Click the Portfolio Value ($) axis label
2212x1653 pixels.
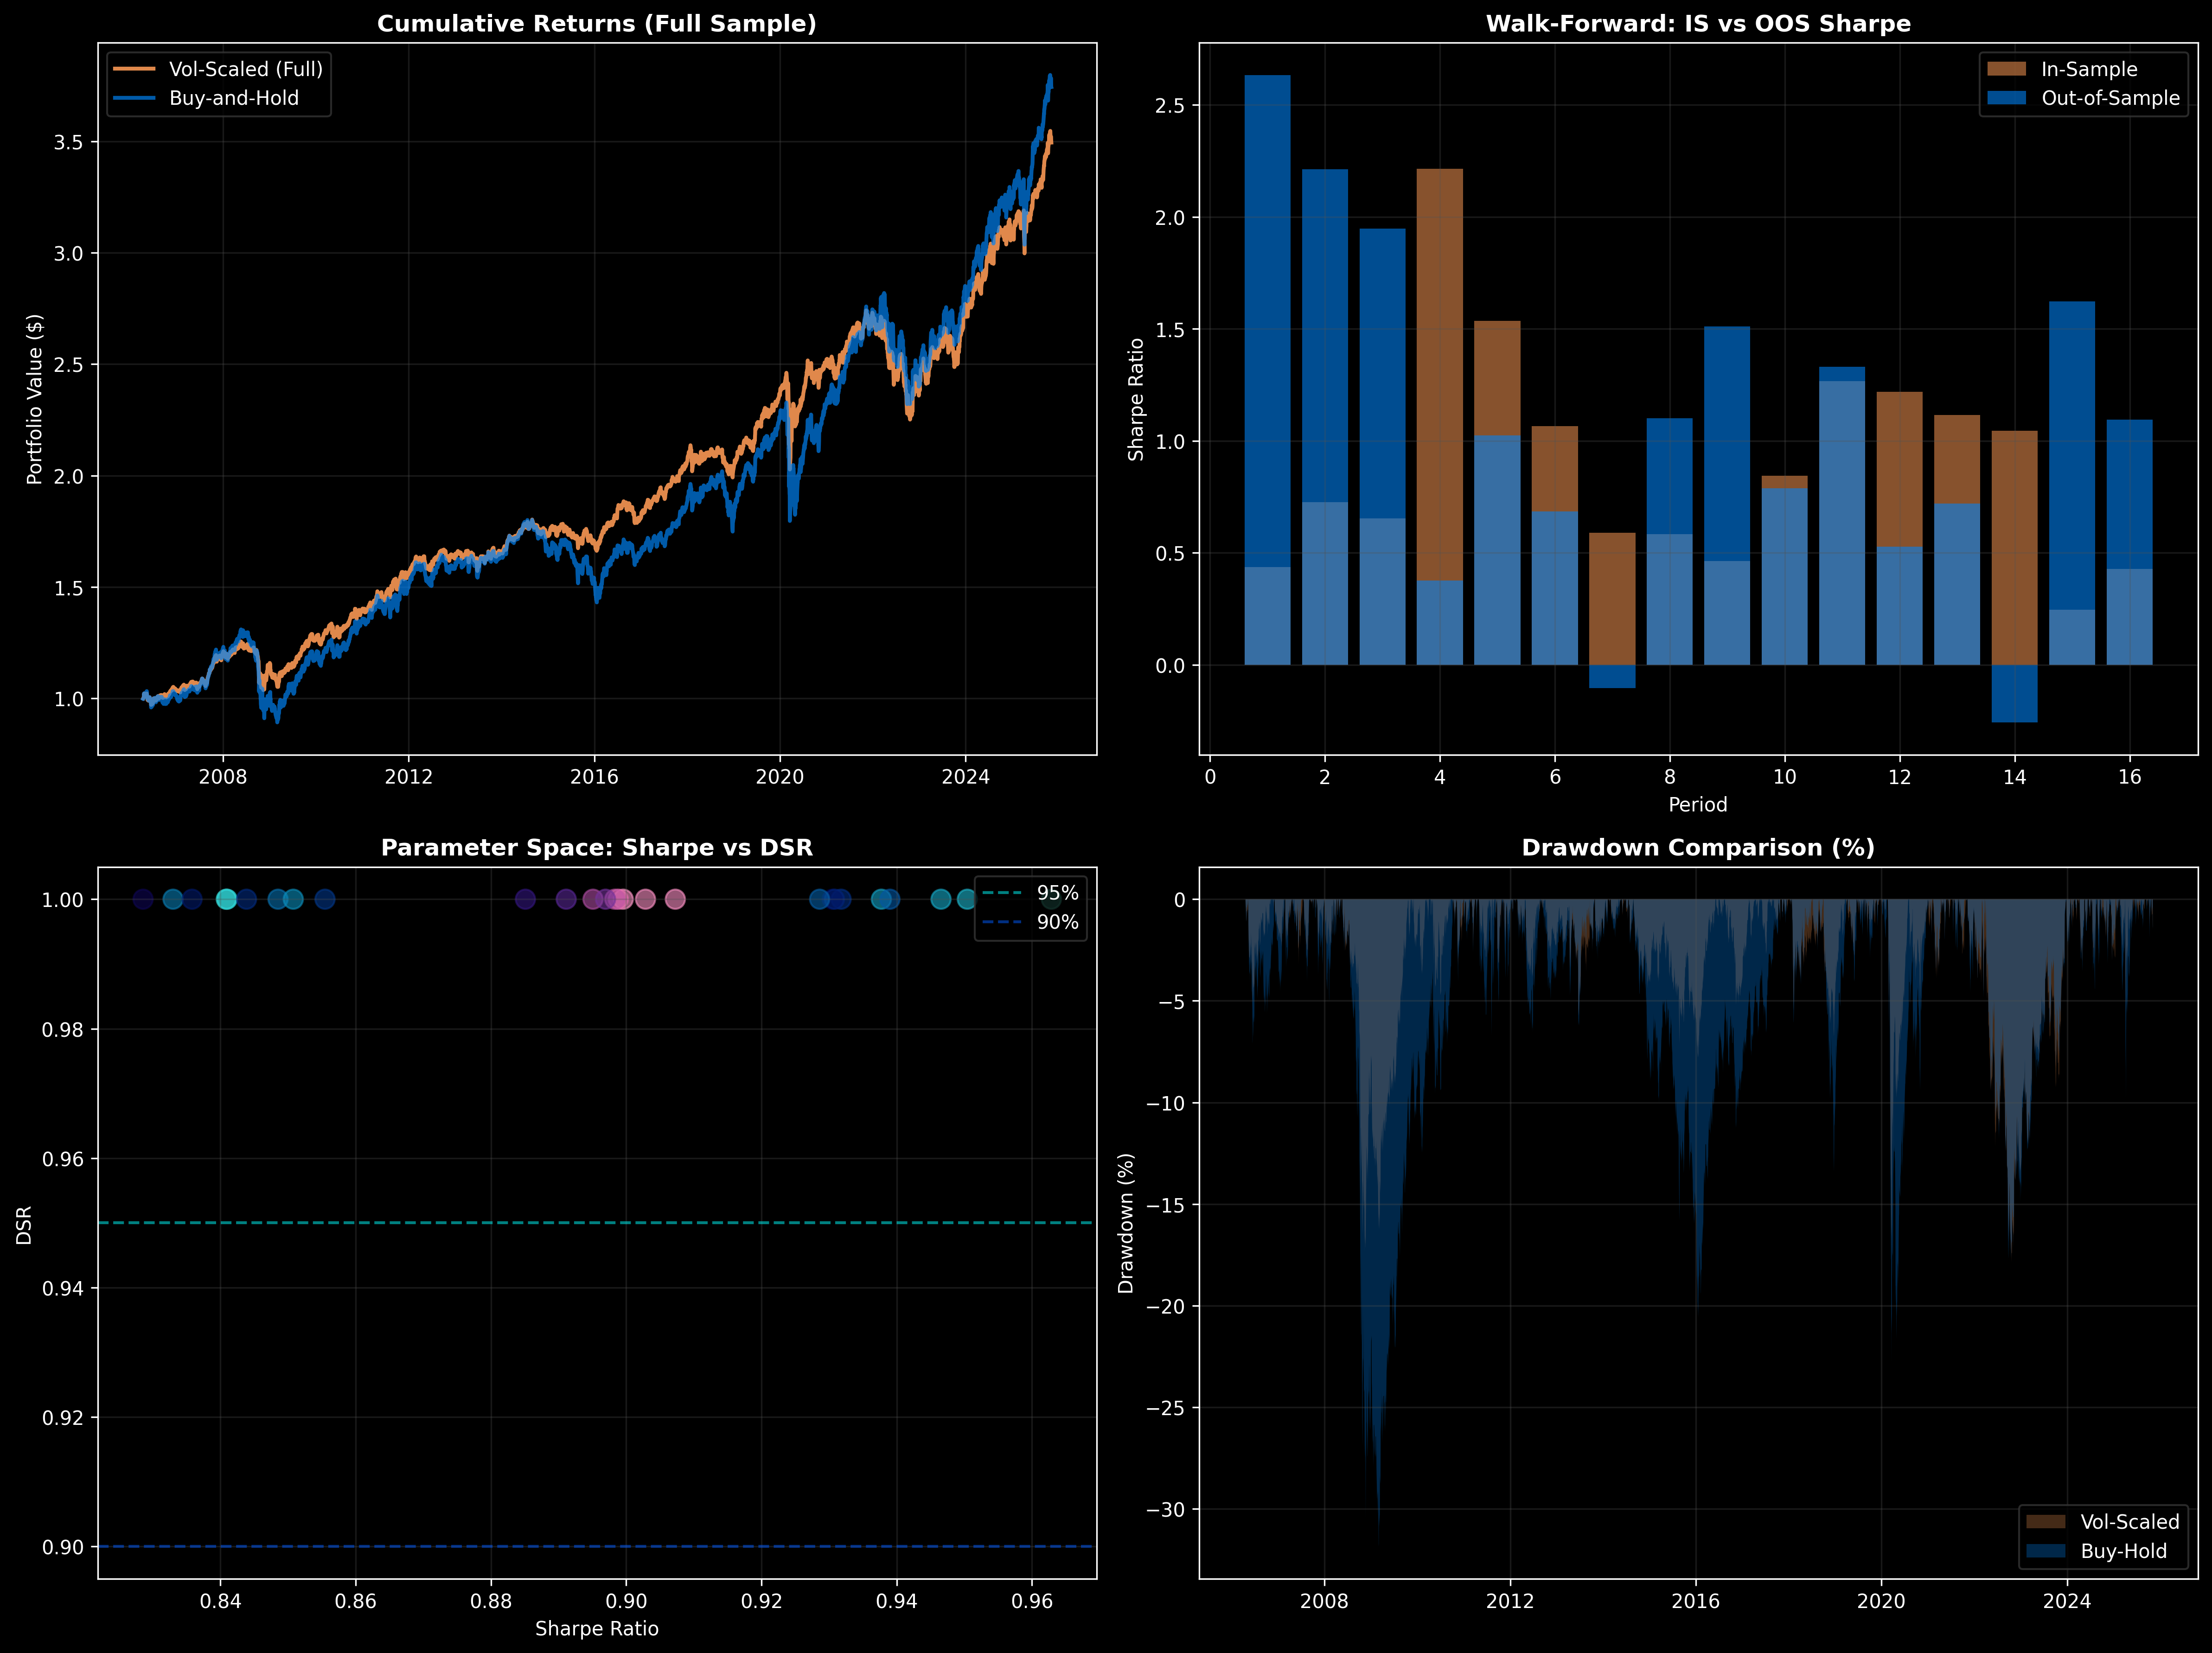point(35,399)
